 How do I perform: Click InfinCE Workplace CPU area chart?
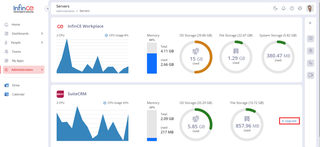pyautogui.click(x=92, y=56)
